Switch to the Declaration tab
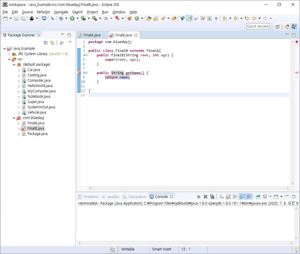The width and height of the screenshot is (300, 254). (x=135, y=197)
